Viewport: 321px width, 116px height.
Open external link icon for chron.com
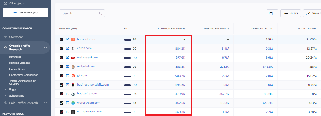pyautogui.click(x=67, y=49)
